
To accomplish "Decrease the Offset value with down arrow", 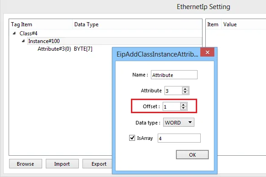I will click(183, 108).
